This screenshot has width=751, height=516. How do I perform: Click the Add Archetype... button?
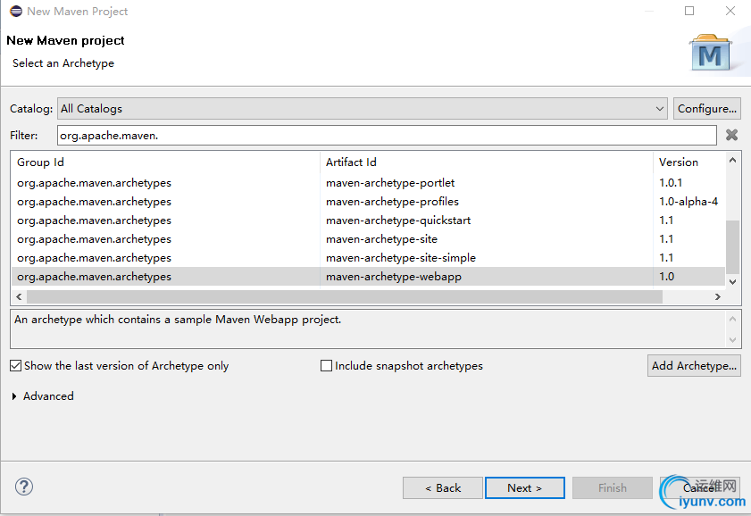point(694,366)
